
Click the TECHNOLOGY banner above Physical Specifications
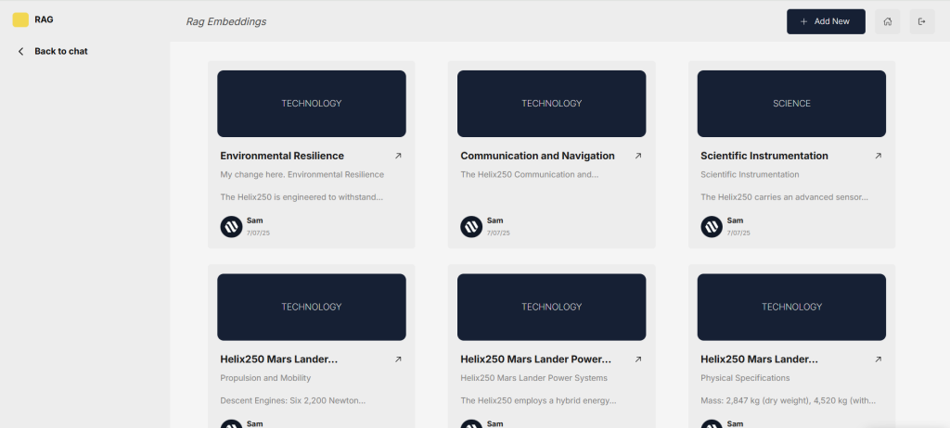[x=791, y=307]
